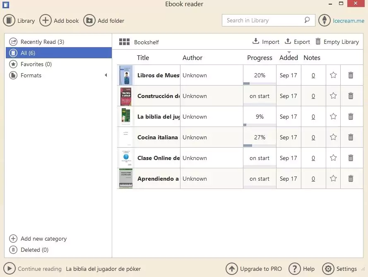Star the book Libros de Muestra

click(333, 75)
